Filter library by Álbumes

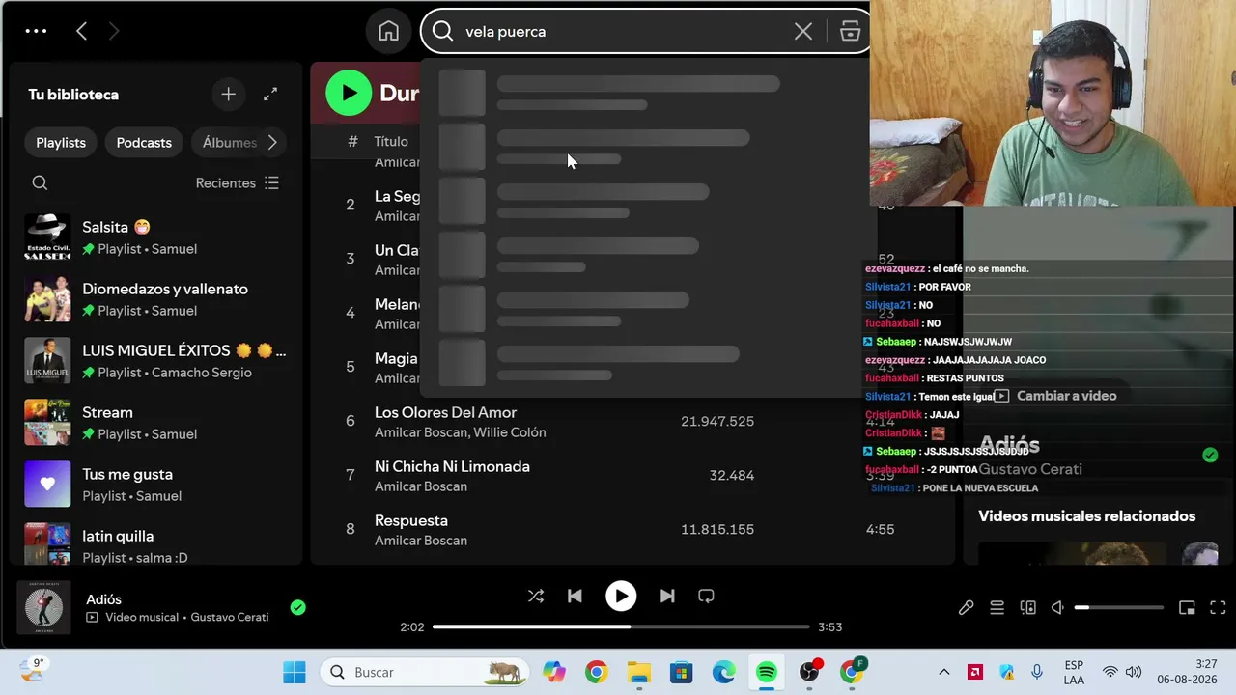(229, 142)
